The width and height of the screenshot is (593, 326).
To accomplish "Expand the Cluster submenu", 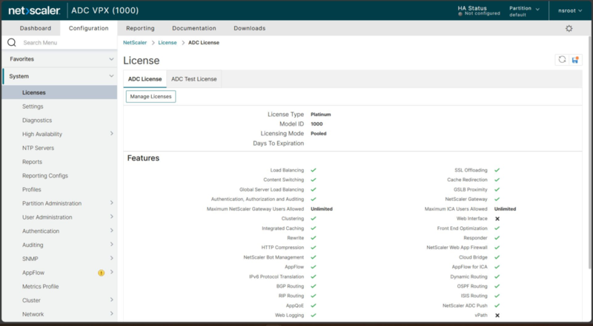I will 112,299.
